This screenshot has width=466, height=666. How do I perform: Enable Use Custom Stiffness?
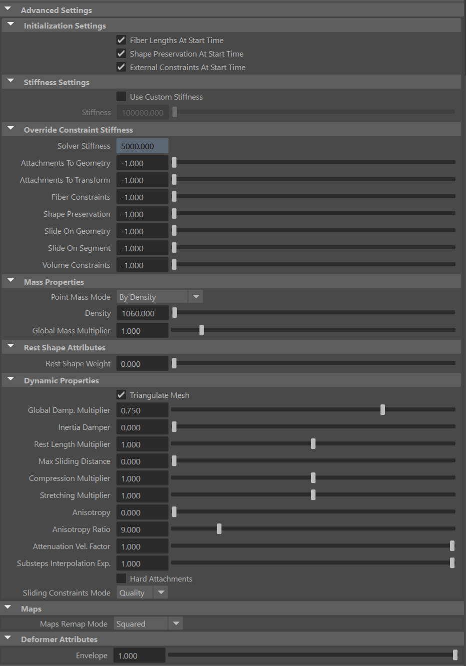(121, 97)
